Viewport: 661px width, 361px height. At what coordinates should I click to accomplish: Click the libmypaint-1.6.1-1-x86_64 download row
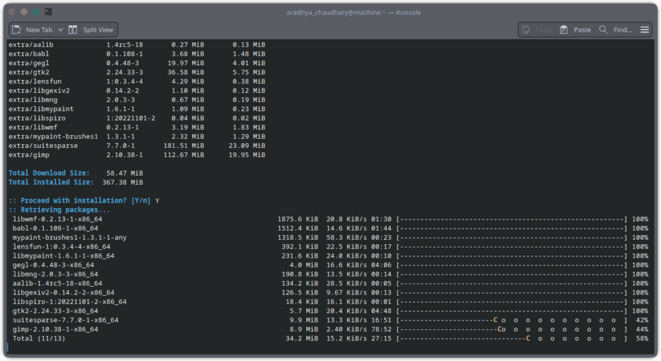[x=330, y=256]
